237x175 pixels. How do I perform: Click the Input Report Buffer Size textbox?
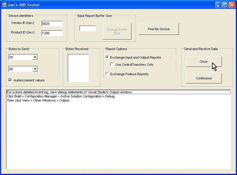[88, 28]
